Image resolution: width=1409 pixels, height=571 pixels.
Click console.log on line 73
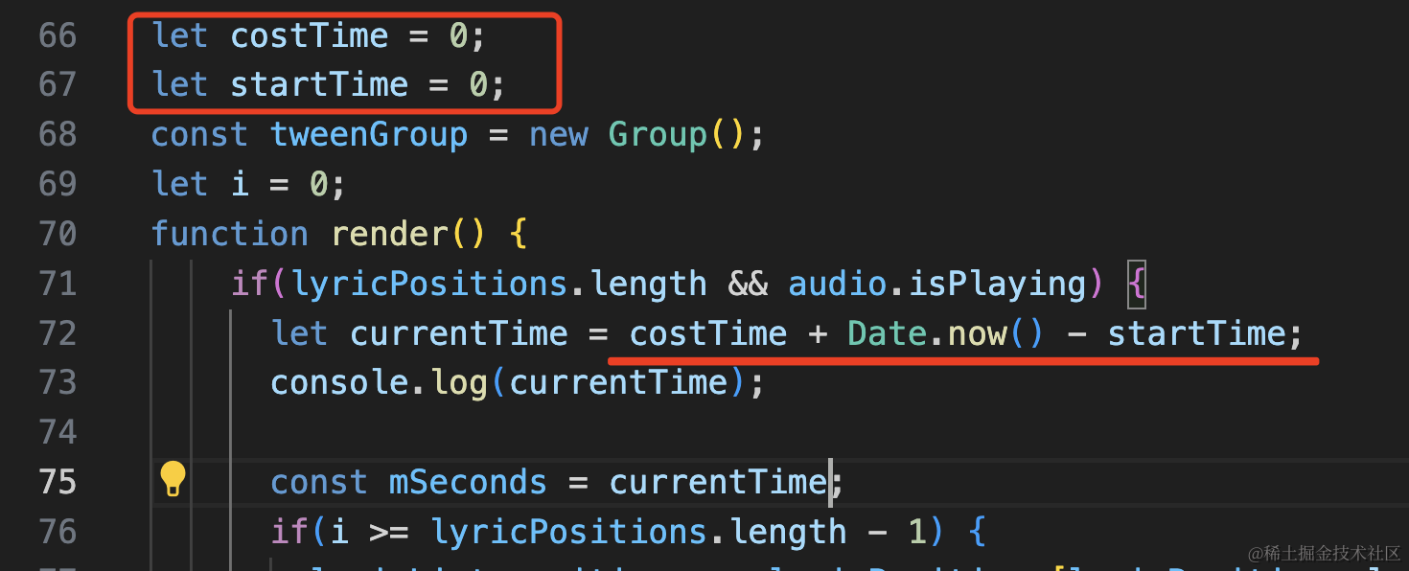(379, 383)
